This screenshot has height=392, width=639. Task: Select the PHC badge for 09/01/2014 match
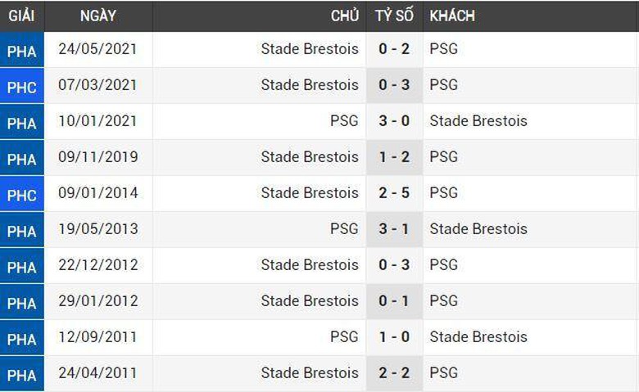tap(22, 195)
